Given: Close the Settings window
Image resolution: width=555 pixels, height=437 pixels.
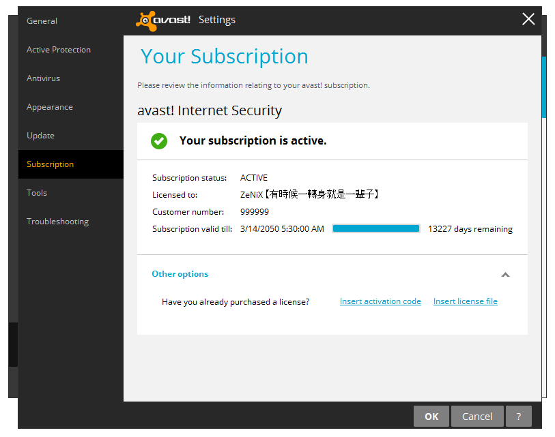Looking at the screenshot, I should [528, 19].
